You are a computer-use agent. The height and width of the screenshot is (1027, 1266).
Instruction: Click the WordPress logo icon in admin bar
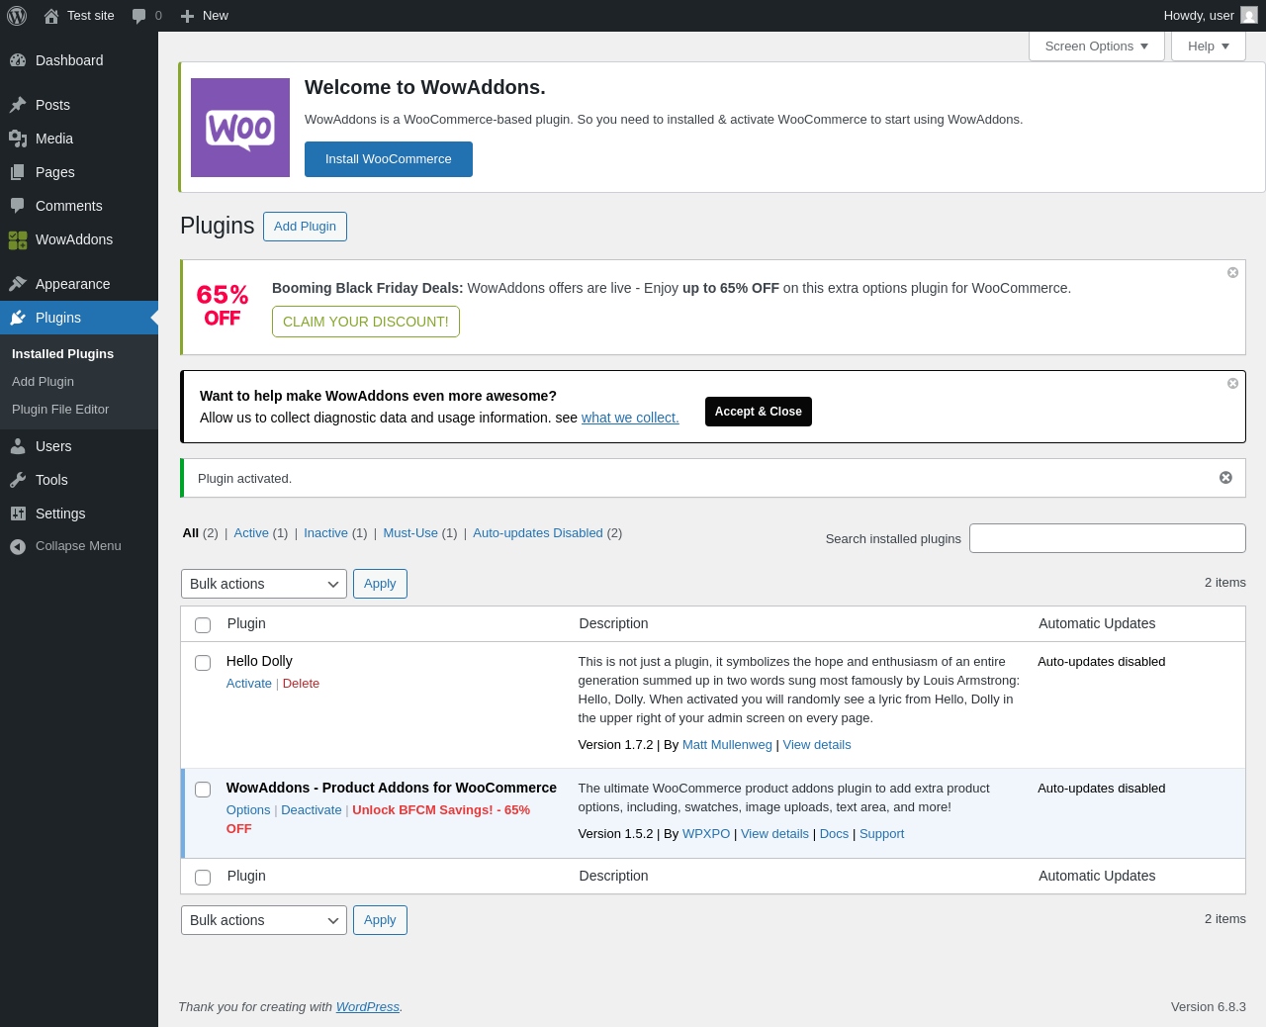[x=17, y=16]
